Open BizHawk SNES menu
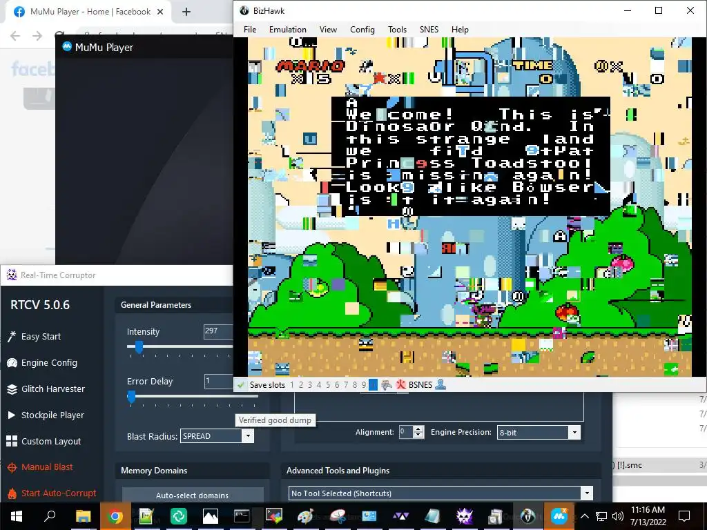Screen dimensions: 707x530 pyautogui.click(x=429, y=29)
